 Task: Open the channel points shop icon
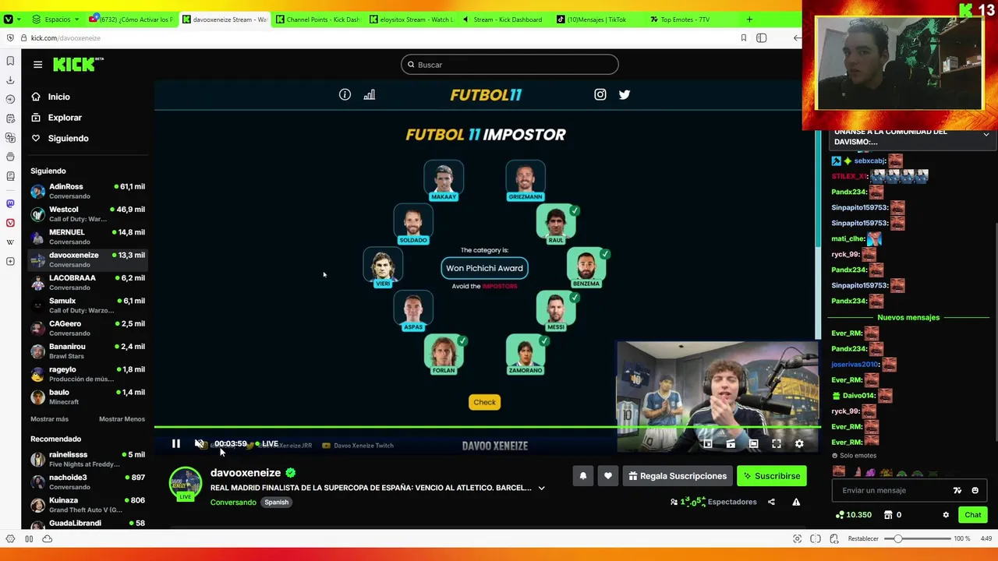pyautogui.click(x=890, y=515)
